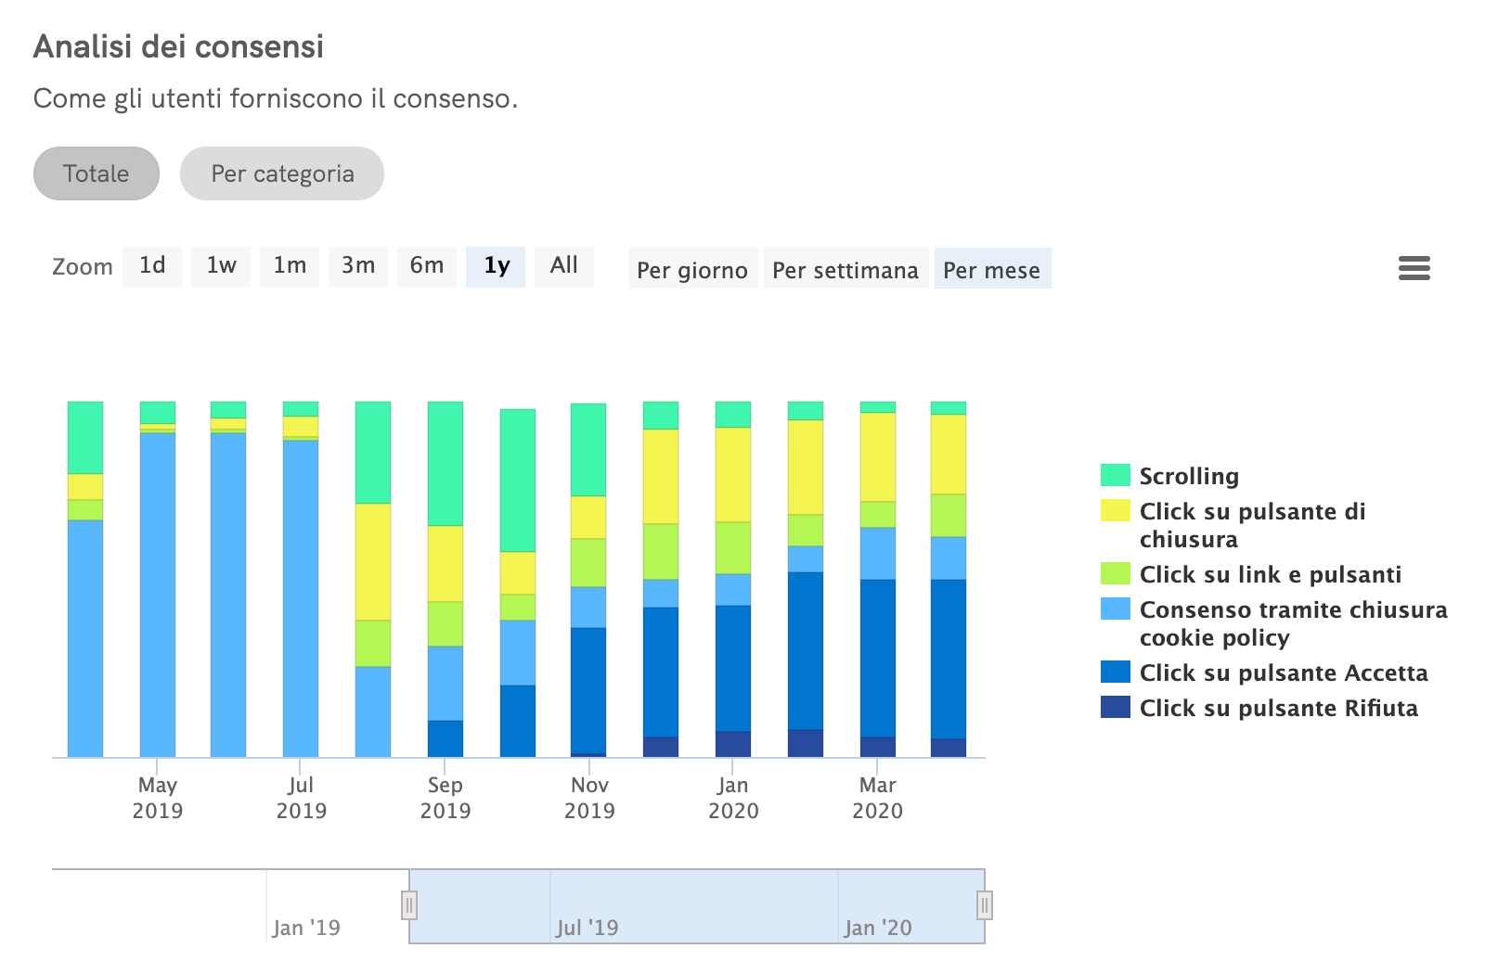Apply the "3m" zoom range
Viewport: 1485px width, 974px height.
click(357, 266)
